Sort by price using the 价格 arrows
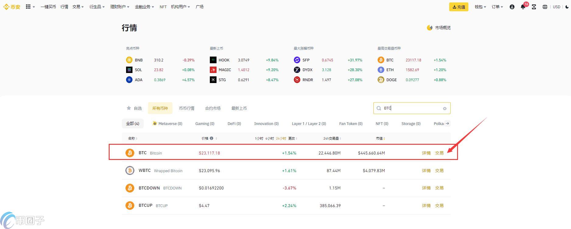 point(216,138)
